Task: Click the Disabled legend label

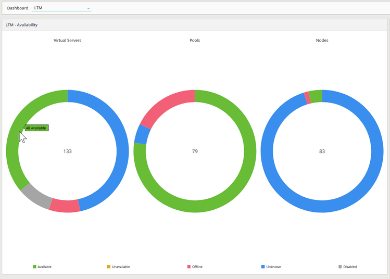Action: point(350,267)
